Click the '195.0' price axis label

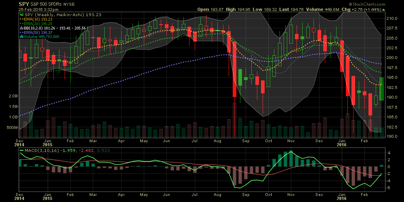click(391, 78)
